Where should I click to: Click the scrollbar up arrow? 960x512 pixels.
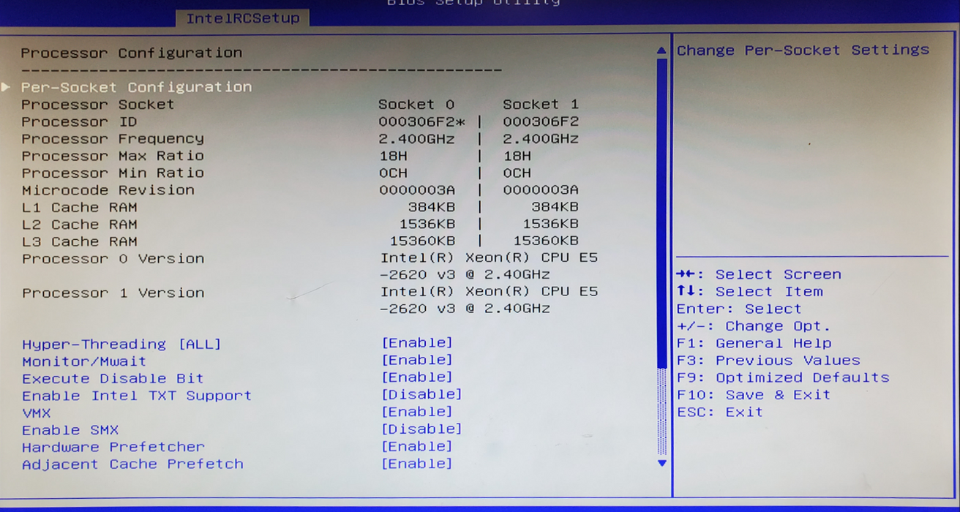(661, 50)
